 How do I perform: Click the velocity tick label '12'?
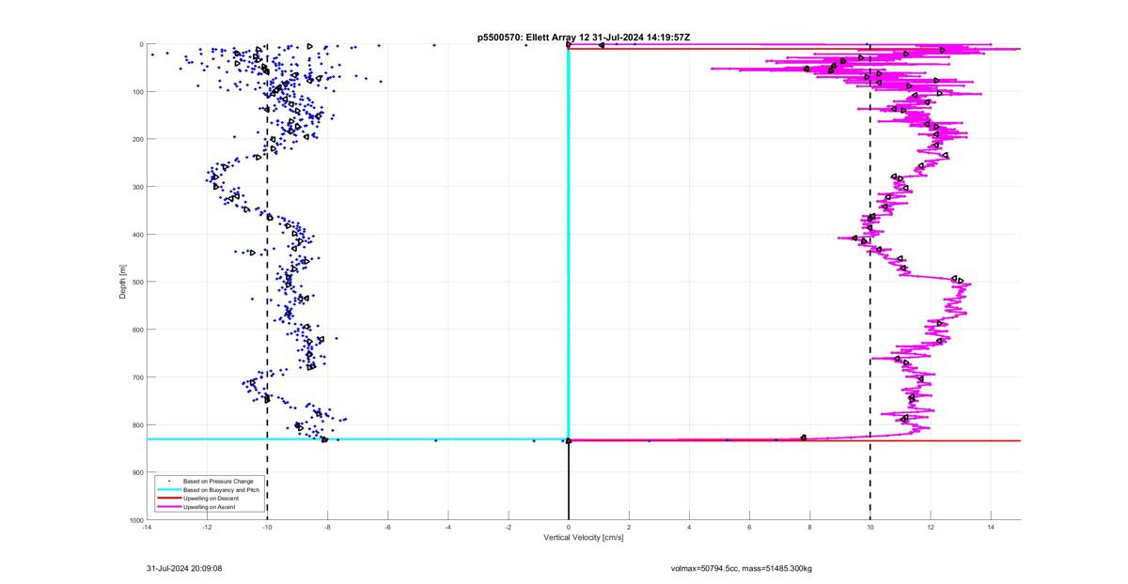930,528
